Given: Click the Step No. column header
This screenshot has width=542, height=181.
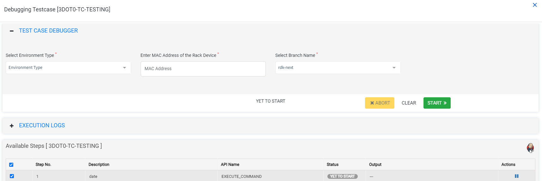Looking at the screenshot, I should tap(43, 165).
